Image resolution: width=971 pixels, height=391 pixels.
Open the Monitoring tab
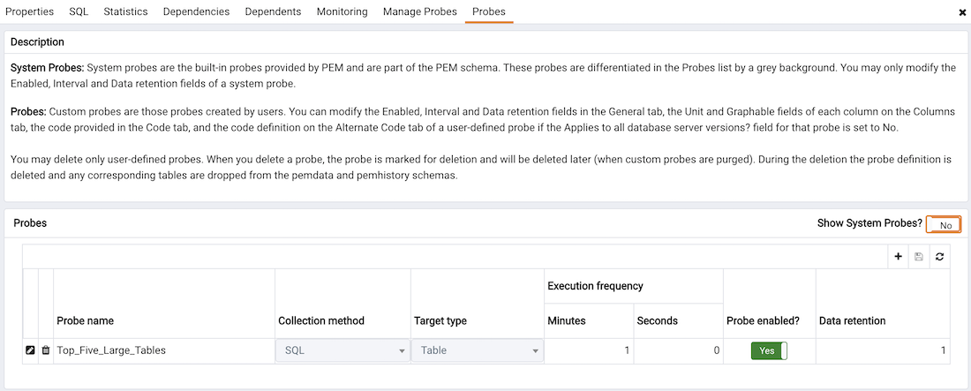(x=342, y=11)
